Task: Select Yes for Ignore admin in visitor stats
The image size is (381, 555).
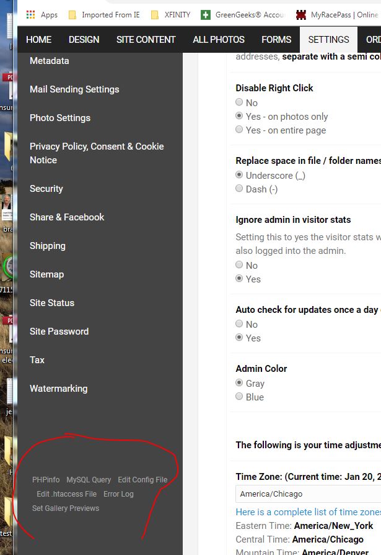Action: [x=239, y=279]
